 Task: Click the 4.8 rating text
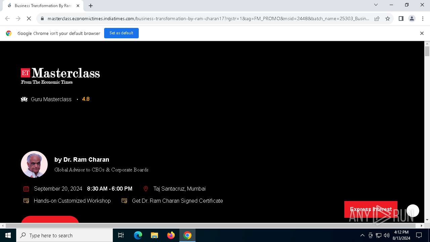[x=86, y=99]
